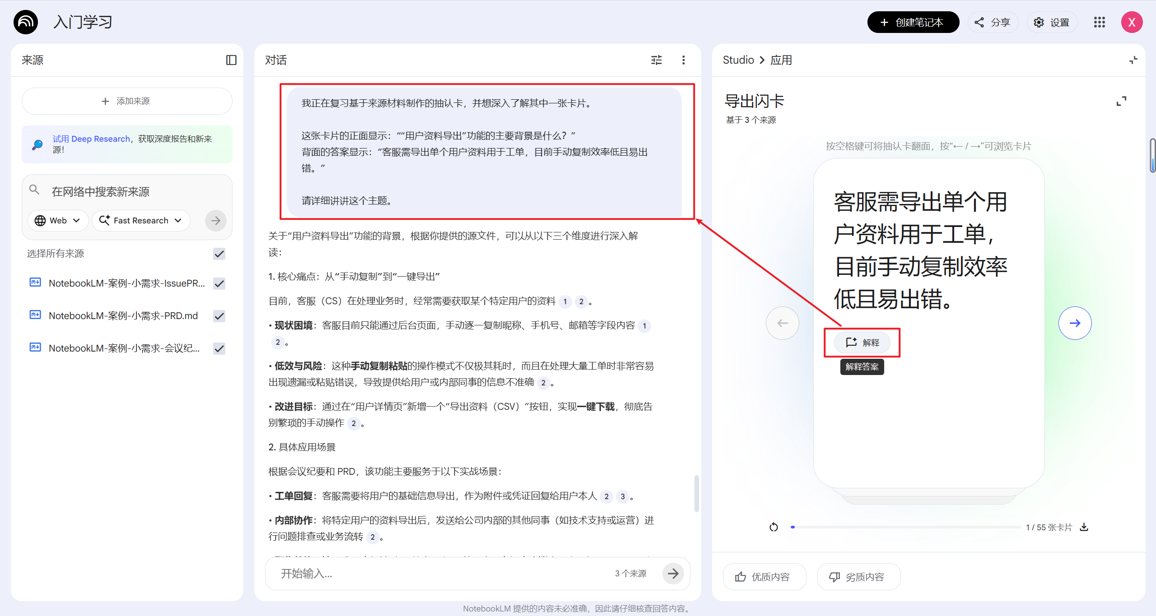This screenshot has width=1156, height=616.
Task: Go to next flashcard
Action: 1075,323
